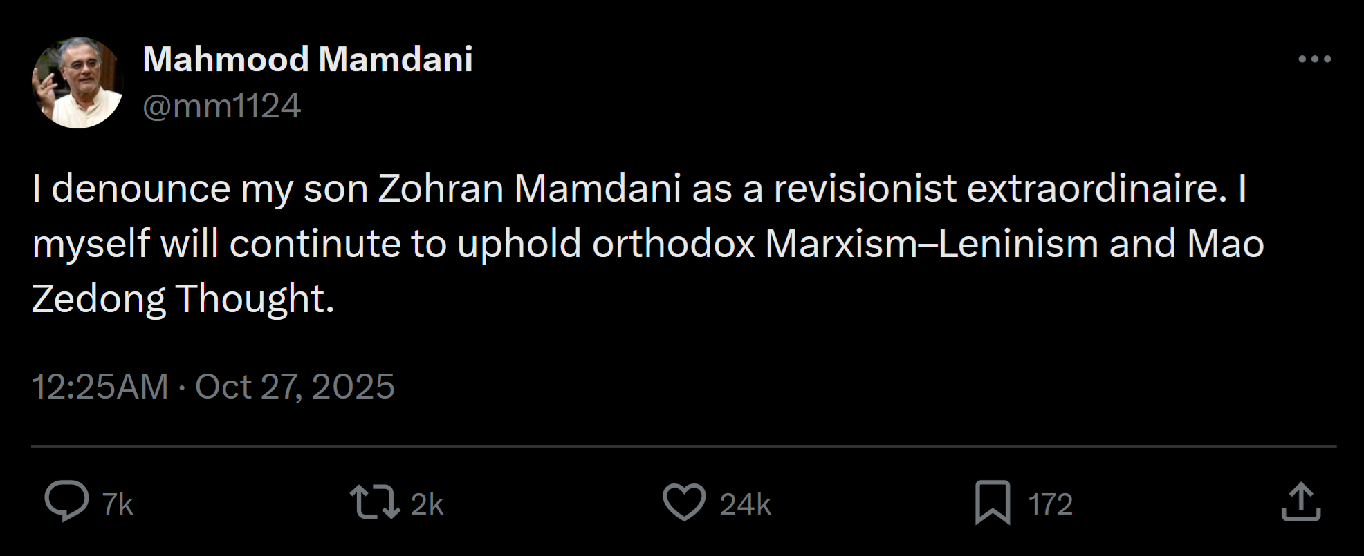The image size is (1364, 556).
Task: Click "Zedong Thought." on the last line
Action: pos(183,299)
